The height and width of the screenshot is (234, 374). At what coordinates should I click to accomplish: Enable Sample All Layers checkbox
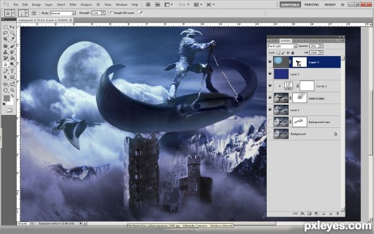(x=112, y=13)
